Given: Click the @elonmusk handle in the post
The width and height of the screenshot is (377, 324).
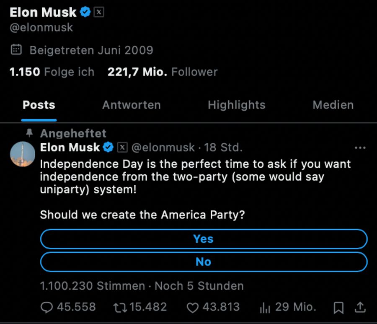Looking at the screenshot, I should [x=163, y=148].
